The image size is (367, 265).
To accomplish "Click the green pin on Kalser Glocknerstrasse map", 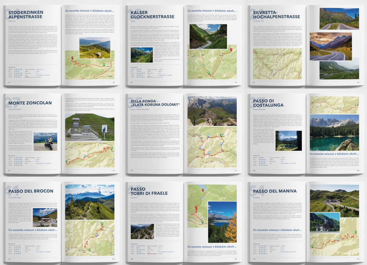I will [209, 73].
